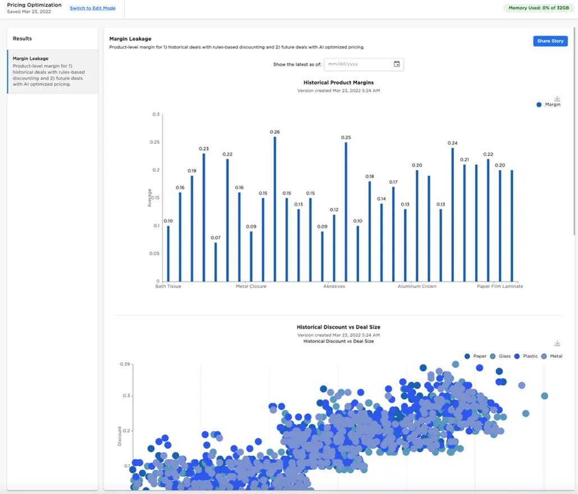Viewport: 578px width, 494px height.
Task: Download the Historical Discount vs Deal Size chart
Action: (x=557, y=343)
